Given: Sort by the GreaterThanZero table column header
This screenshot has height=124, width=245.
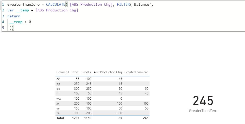Looking at the screenshot, I should pos(136,72).
